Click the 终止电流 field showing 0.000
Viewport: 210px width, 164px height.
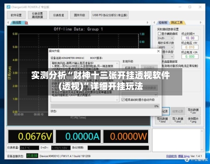point(190,57)
